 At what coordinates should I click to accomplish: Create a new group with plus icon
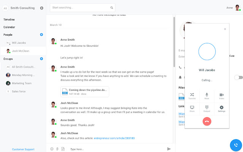coord(41,59)
